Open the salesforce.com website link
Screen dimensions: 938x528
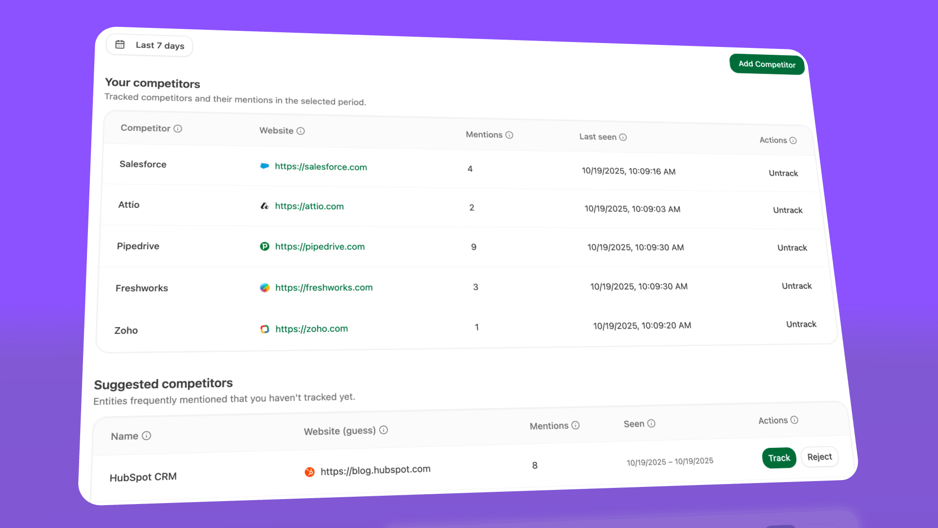click(321, 167)
